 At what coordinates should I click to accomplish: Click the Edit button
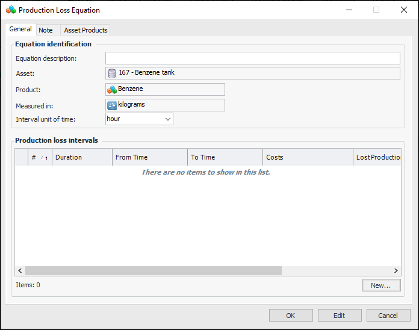pos(340,316)
